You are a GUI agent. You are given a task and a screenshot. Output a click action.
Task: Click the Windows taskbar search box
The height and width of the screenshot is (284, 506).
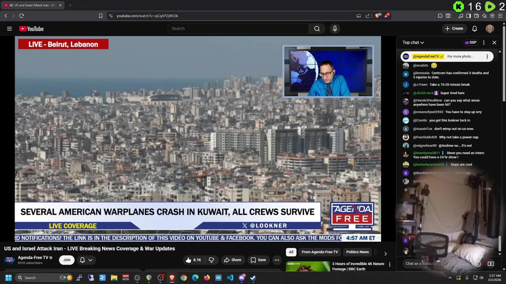click(x=45, y=278)
